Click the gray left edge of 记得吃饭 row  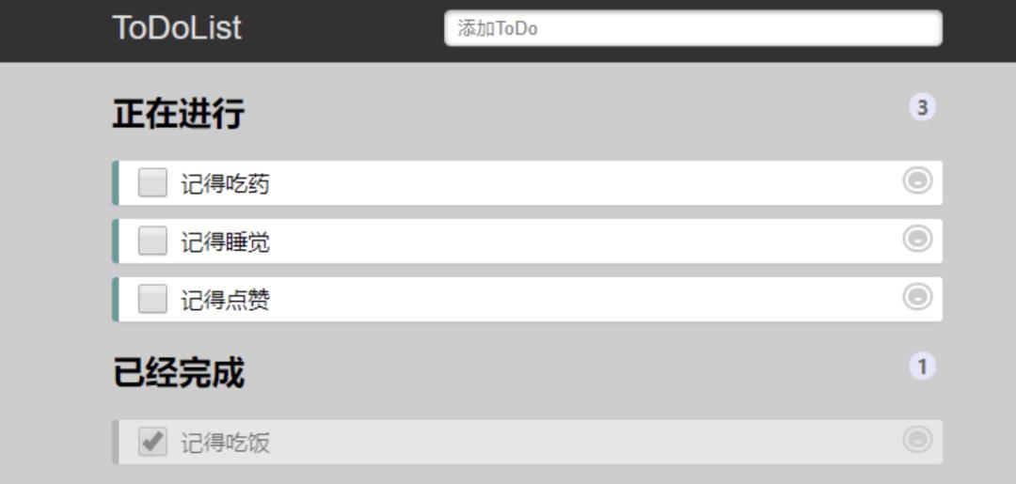[x=115, y=442]
